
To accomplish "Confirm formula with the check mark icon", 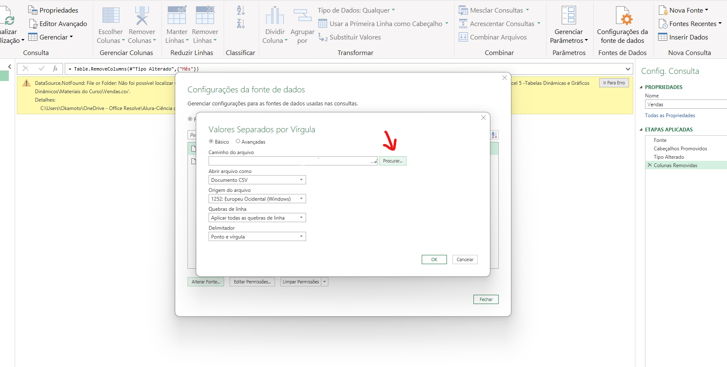I will [41, 68].
